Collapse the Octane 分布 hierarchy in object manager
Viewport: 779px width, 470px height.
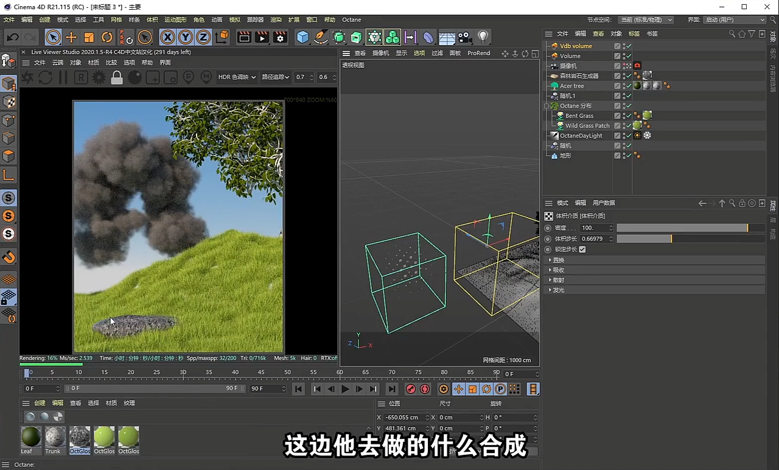point(547,105)
